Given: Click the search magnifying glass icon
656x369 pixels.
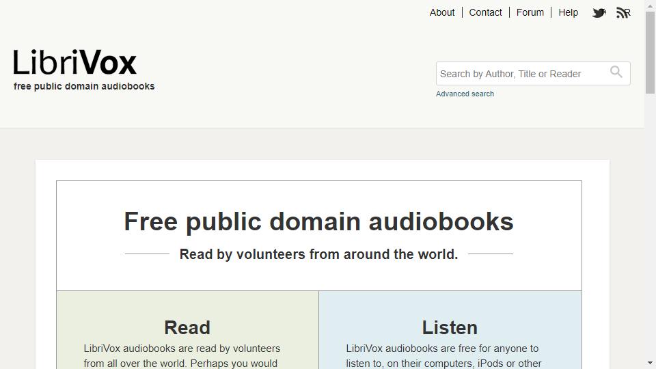Looking at the screenshot, I should point(616,72).
